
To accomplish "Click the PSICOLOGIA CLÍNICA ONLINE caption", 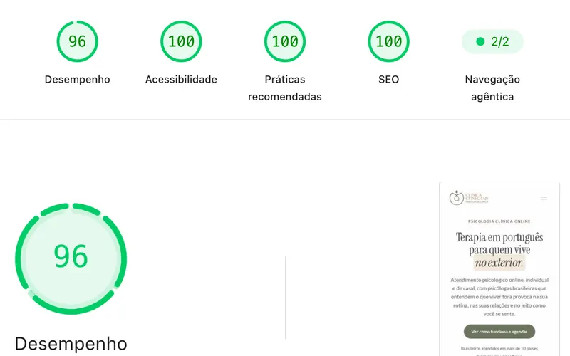I will click(x=499, y=221).
